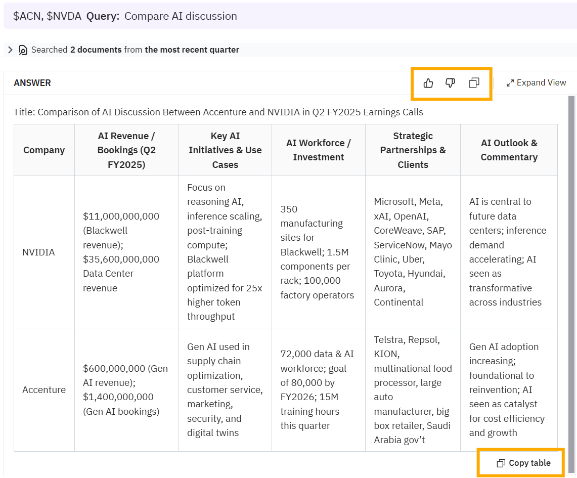577x478 pixels.
Task: Open Expand View for the answer
Action: point(536,83)
